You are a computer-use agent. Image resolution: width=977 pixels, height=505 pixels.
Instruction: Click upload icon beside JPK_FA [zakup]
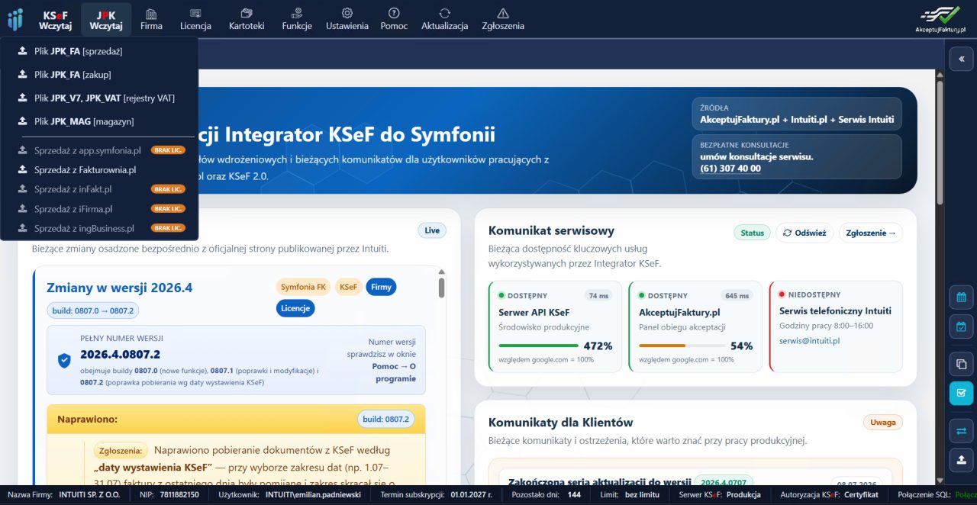[22, 75]
